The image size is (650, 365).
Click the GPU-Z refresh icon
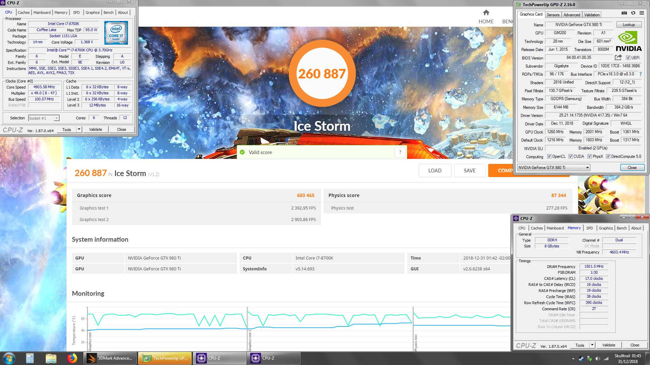pyautogui.click(x=633, y=13)
